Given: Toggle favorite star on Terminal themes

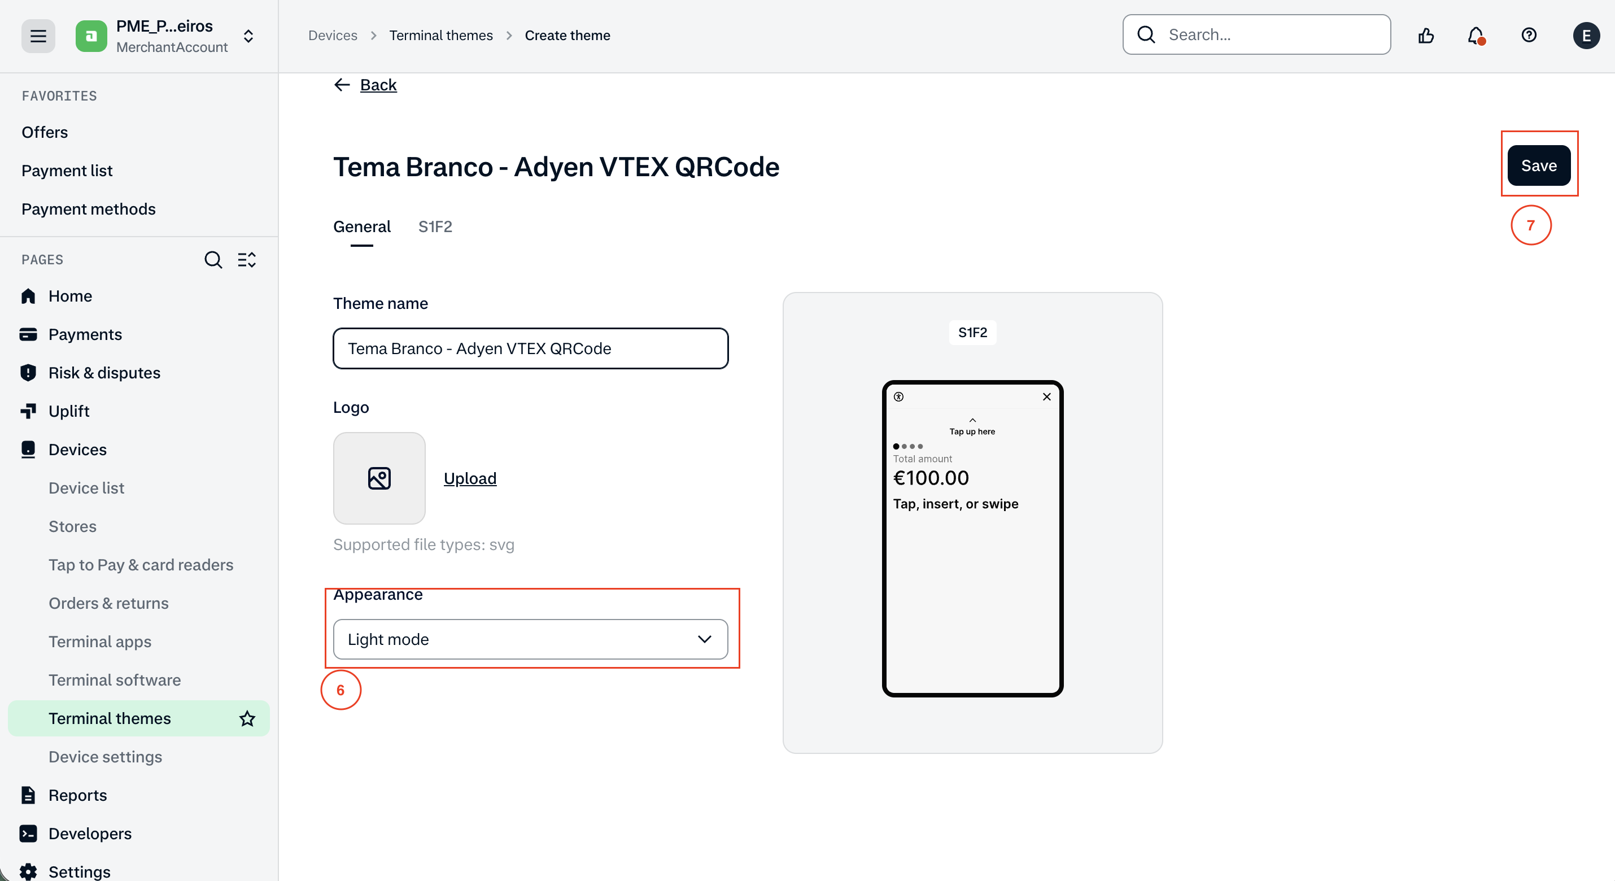Looking at the screenshot, I should pos(248,718).
